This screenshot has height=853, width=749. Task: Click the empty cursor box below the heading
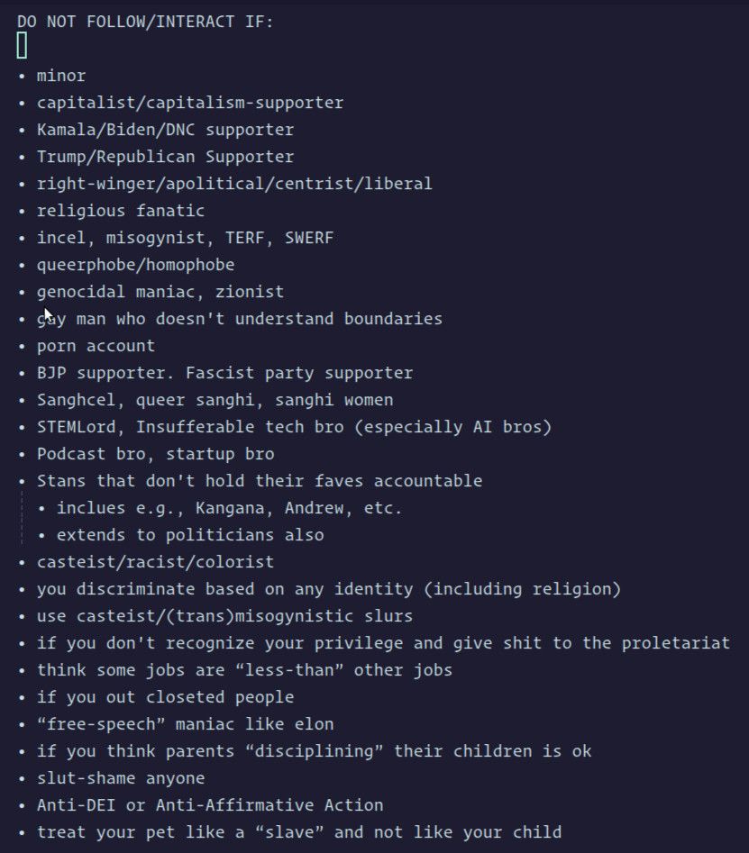click(x=23, y=45)
